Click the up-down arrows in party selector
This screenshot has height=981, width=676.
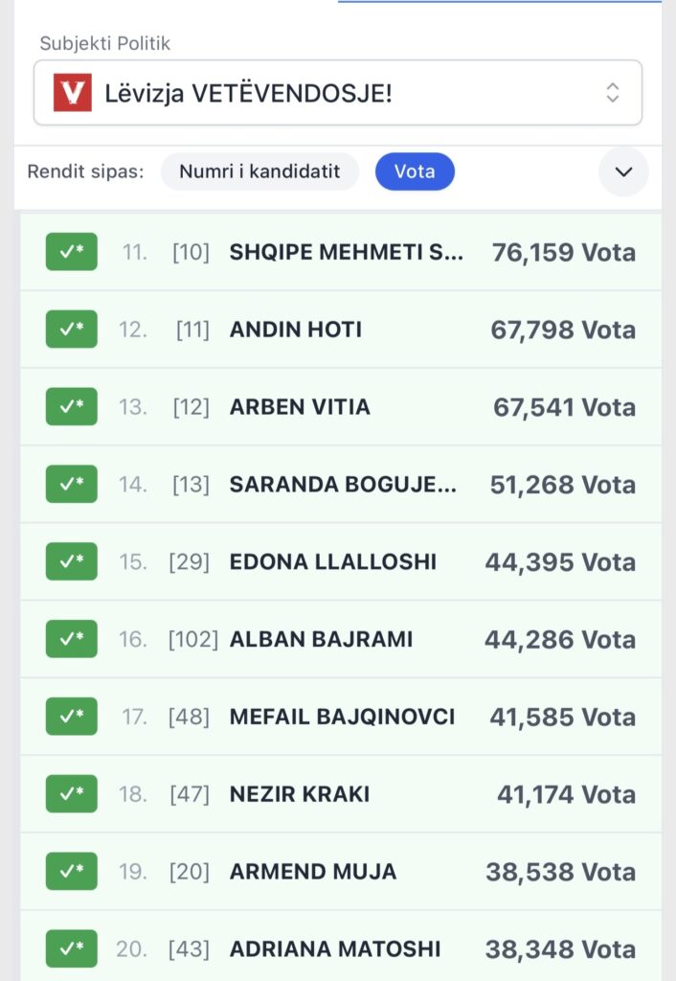613,93
